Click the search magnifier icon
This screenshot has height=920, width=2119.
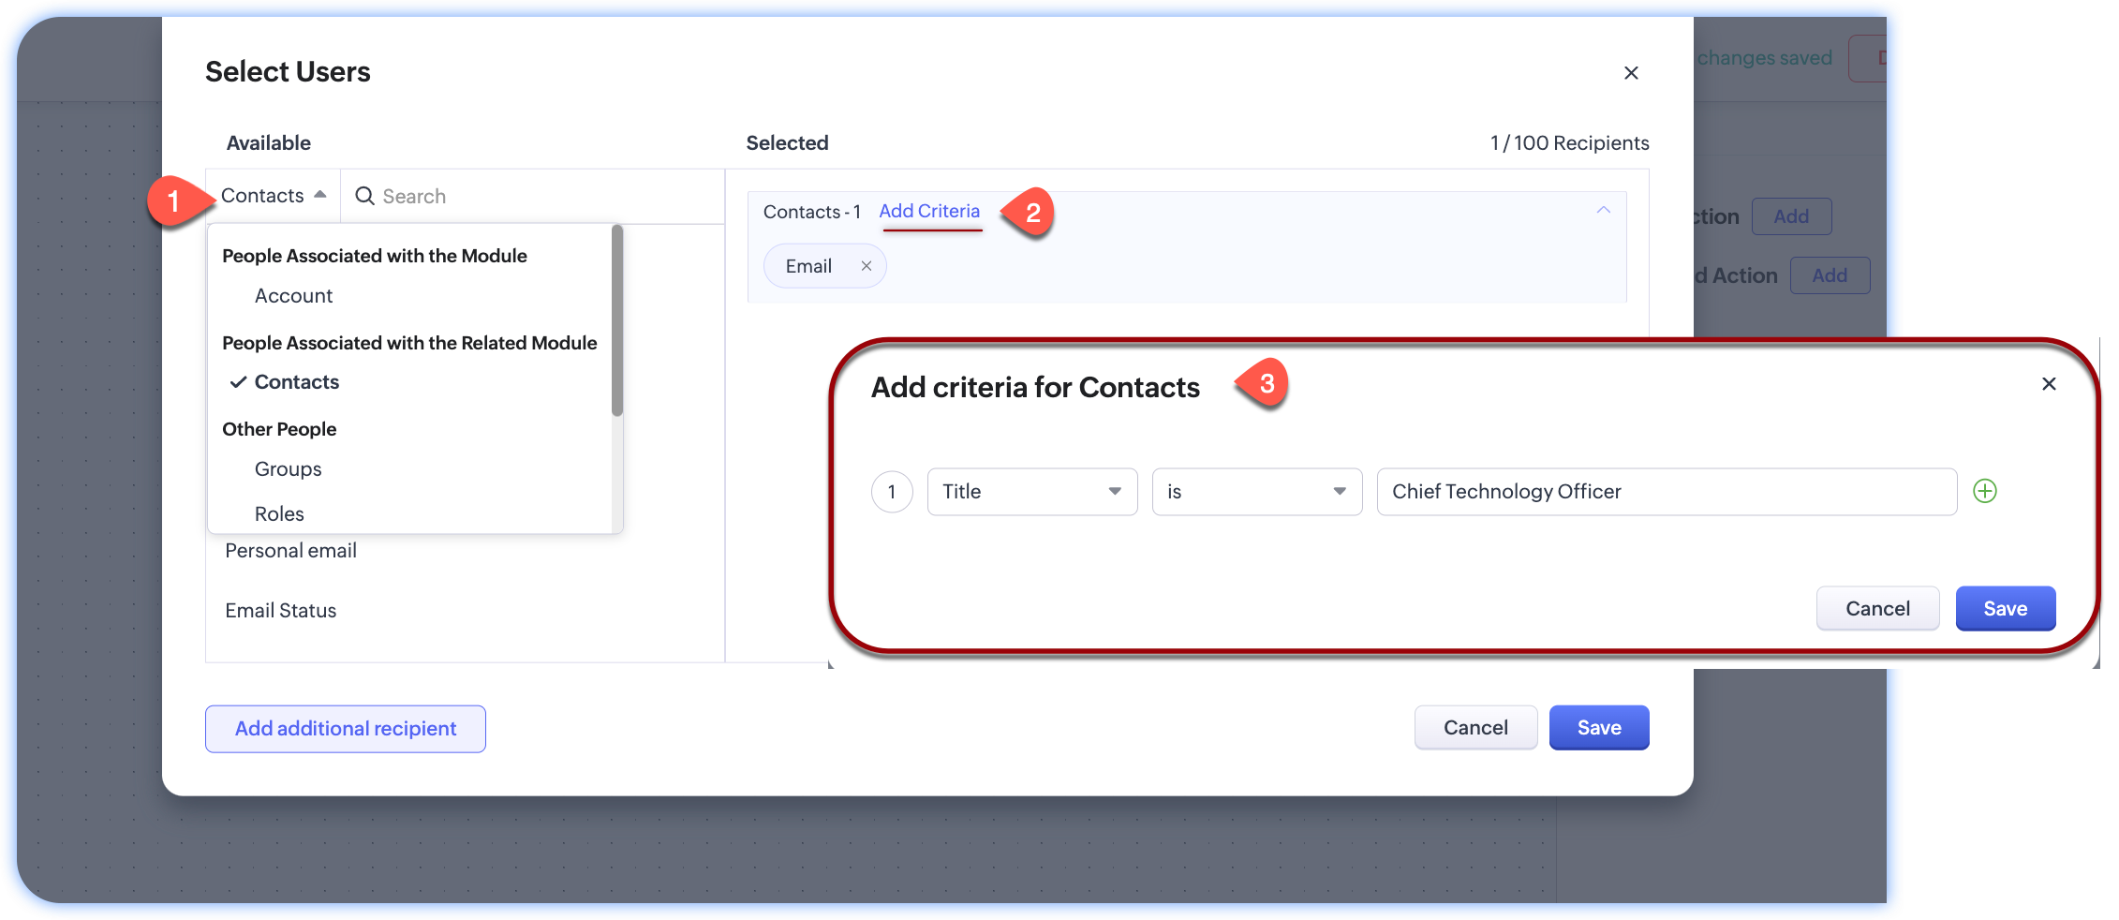364,196
